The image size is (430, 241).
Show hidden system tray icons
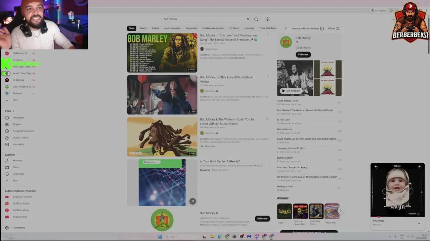pyautogui.click(x=390, y=237)
